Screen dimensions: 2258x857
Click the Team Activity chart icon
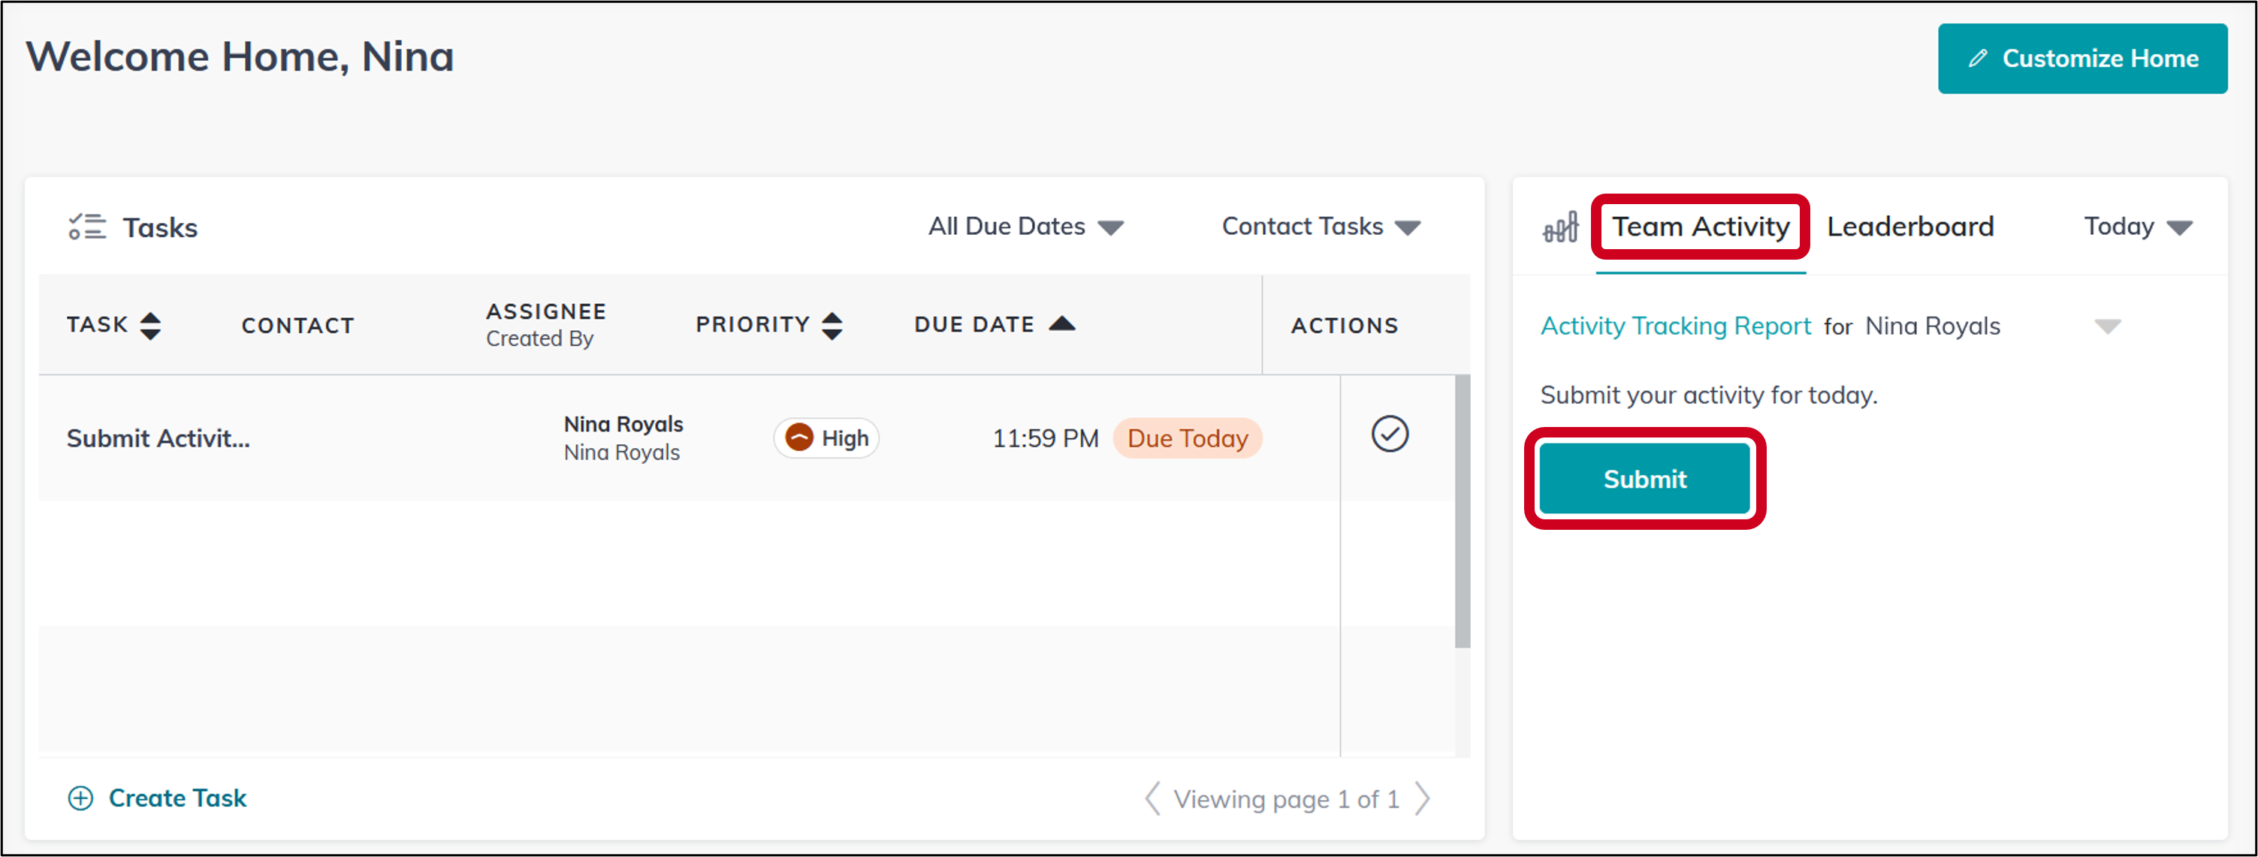(1560, 227)
